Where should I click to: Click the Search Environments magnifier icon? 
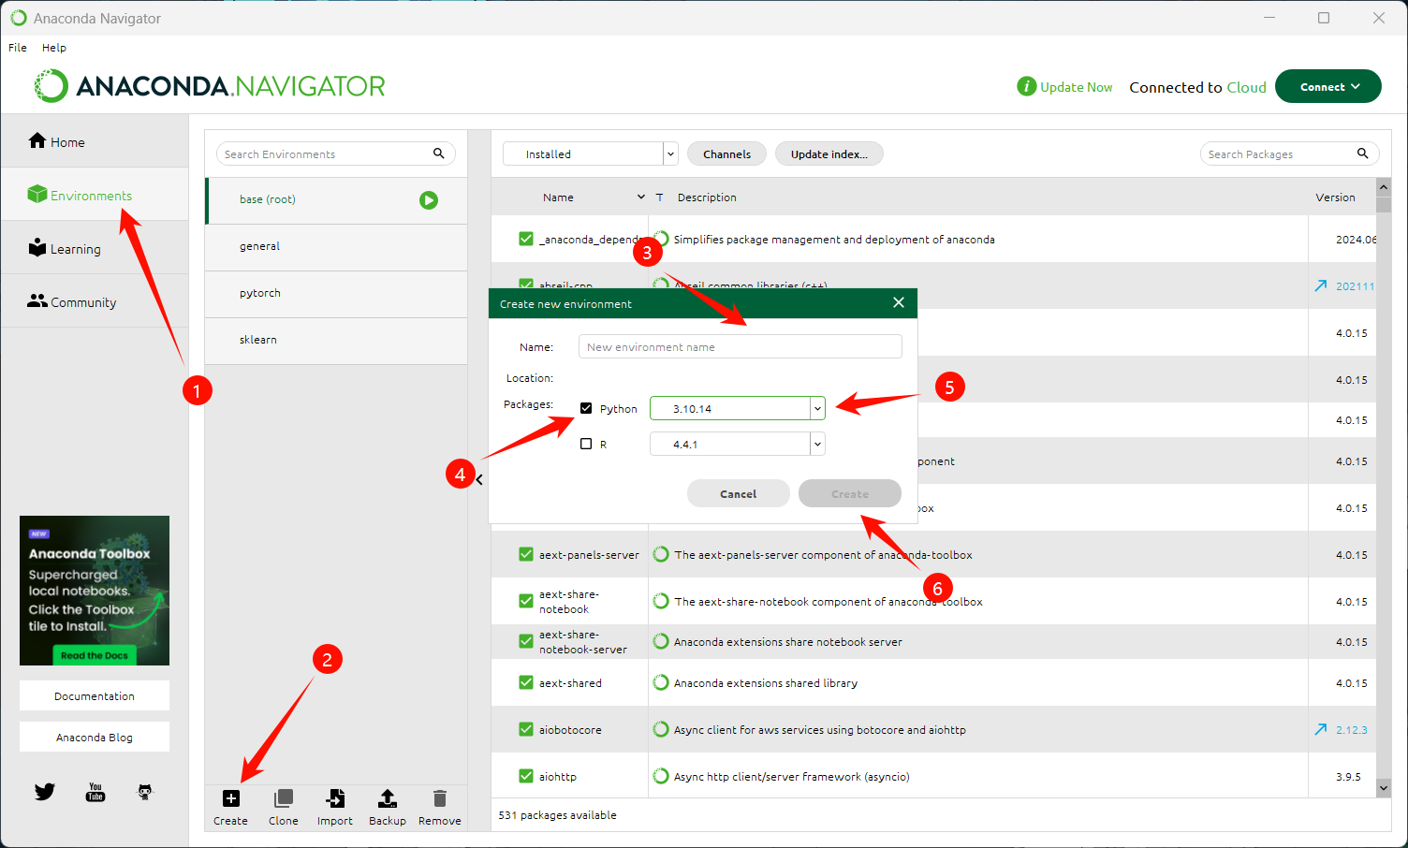pyautogui.click(x=439, y=154)
